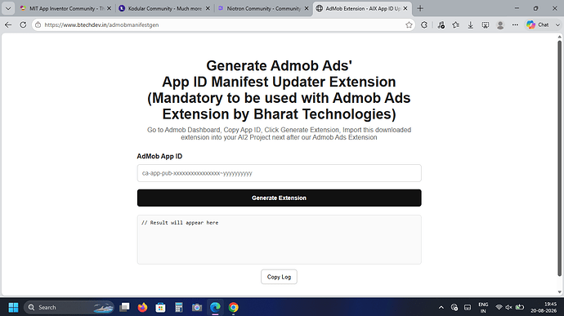The width and height of the screenshot is (564, 316).
Task: Open Task View in taskbar
Action: pyautogui.click(x=124, y=307)
